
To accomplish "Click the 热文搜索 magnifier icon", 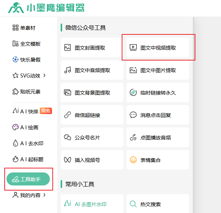I will (x=133, y=204).
